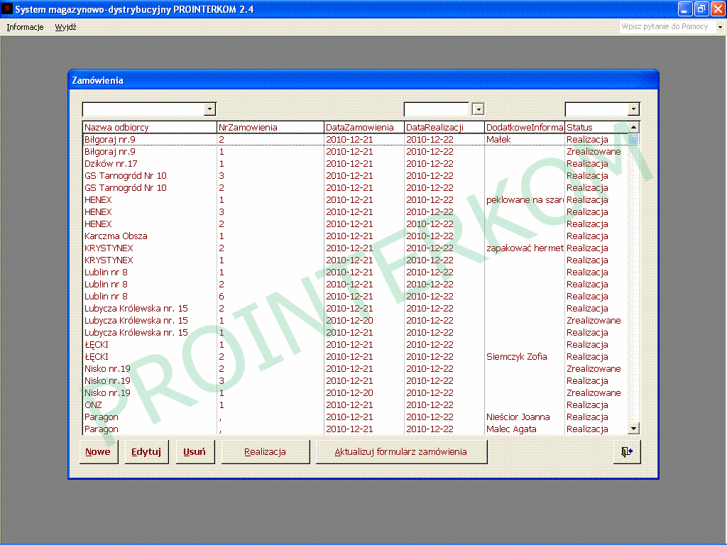Image resolution: width=727 pixels, height=545 pixels.
Task: Click the list's scroll up arrow
Action: pyautogui.click(x=633, y=128)
